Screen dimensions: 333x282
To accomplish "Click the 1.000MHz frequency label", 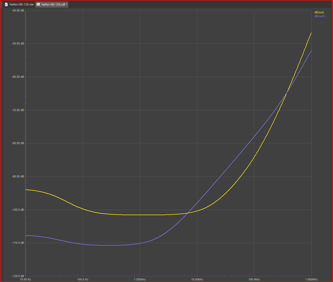I will (311, 279).
